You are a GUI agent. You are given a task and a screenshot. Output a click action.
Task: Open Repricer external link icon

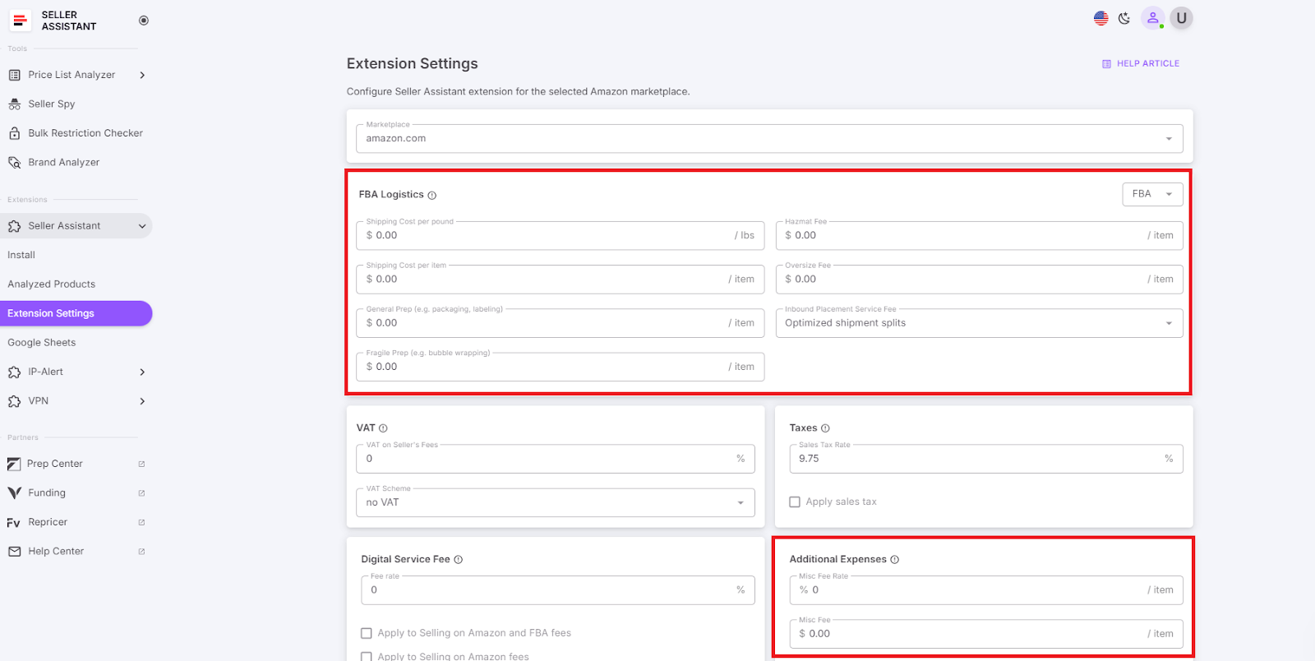tap(141, 523)
